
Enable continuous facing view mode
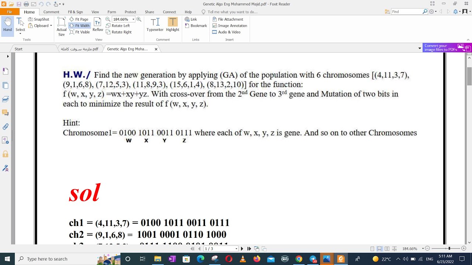point(394,249)
